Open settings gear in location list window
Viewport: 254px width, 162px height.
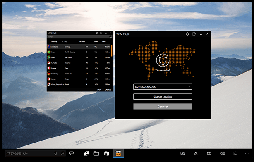[97, 33]
